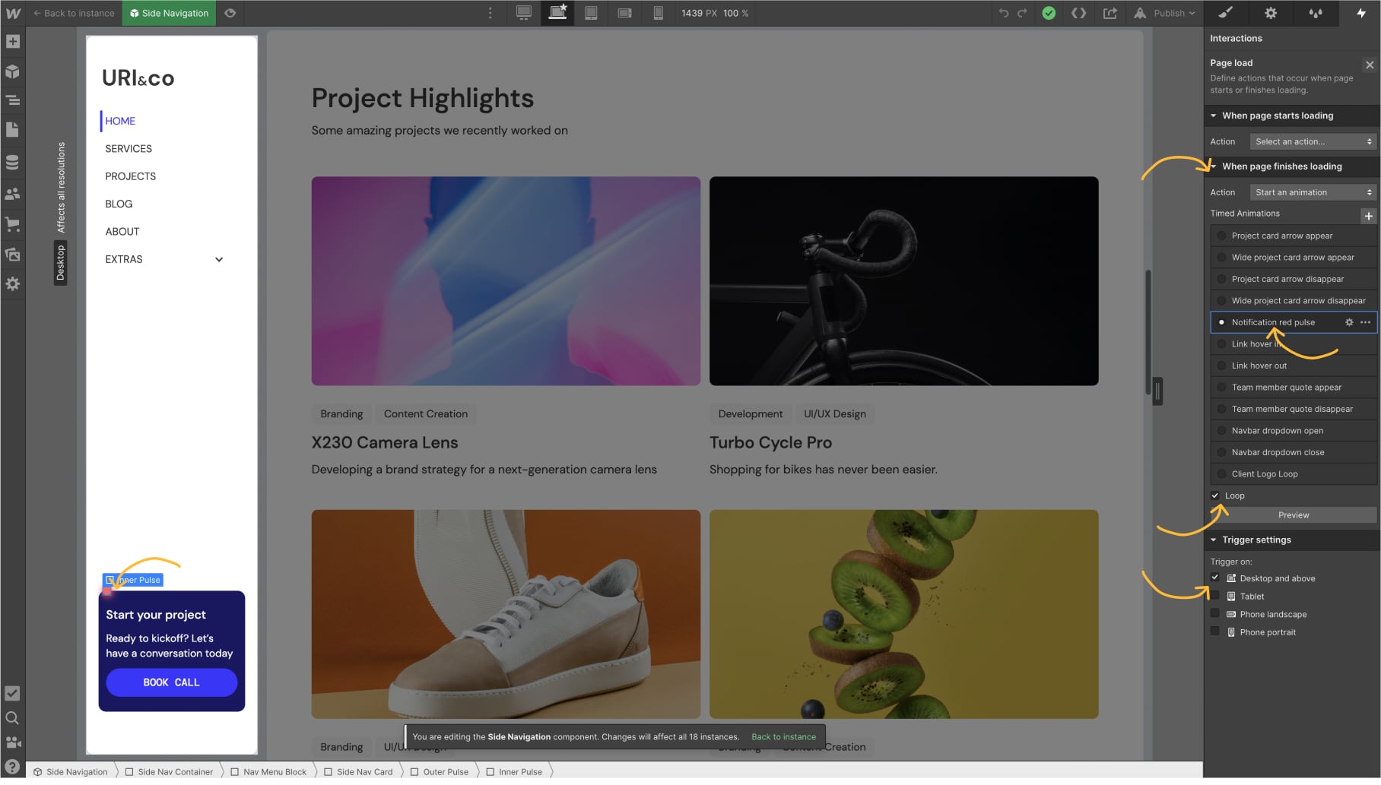Open site Settings in left sidebar
Viewport: 1381px width, 785px height.
click(x=13, y=284)
